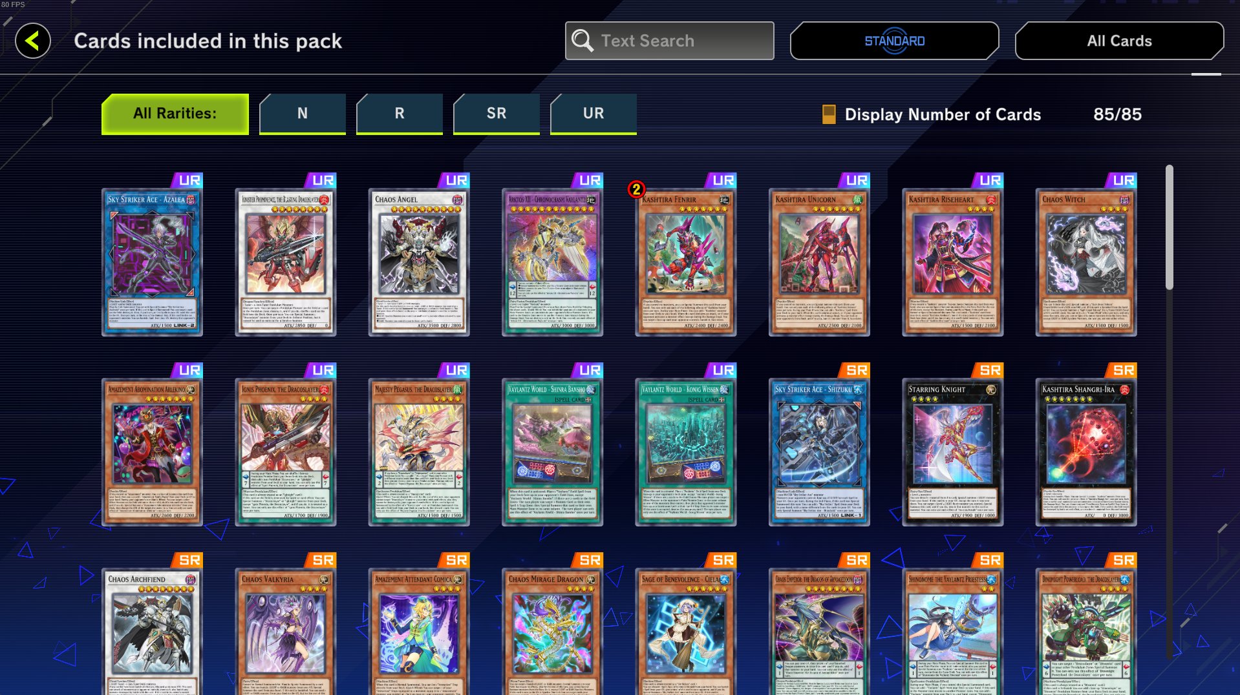The width and height of the screenshot is (1240, 695).
Task: Filter by R rarity tab
Action: coord(400,114)
